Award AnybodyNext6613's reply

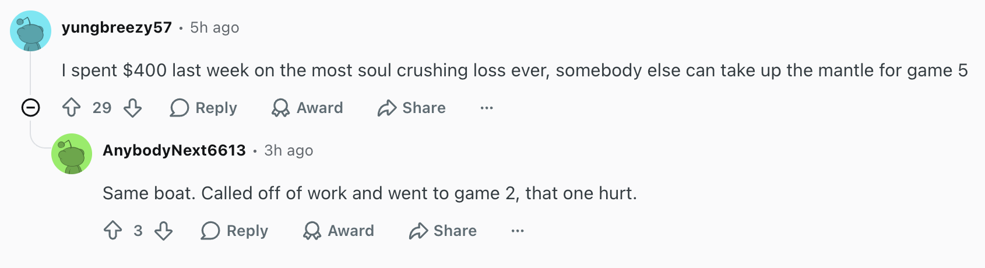(339, 231)
